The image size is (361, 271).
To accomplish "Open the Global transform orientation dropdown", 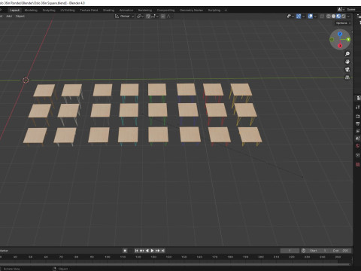I will click(125, 17).
